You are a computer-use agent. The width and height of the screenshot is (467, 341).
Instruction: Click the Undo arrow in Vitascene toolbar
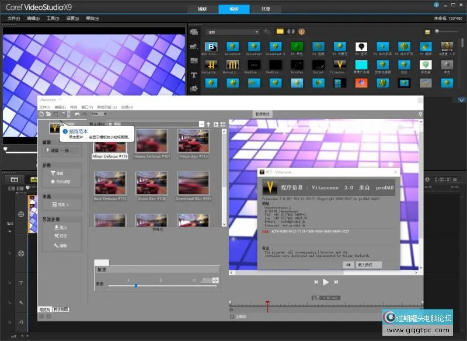click(77, 114)
